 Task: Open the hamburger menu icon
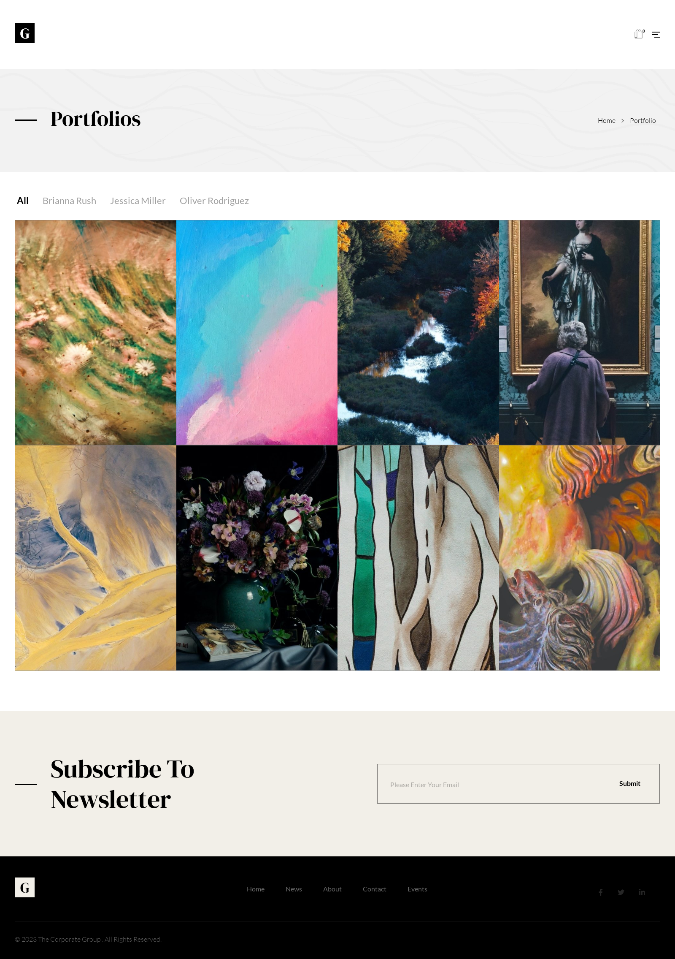tap(656, 35)
